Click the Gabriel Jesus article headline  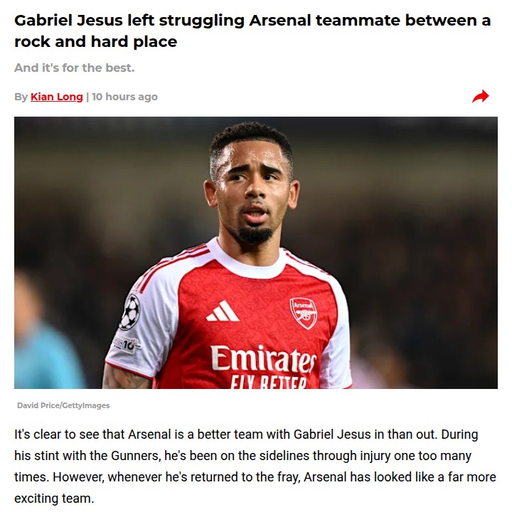252,31
